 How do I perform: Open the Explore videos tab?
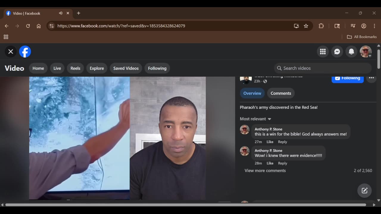pyautogui.click(x=97, y=68)
